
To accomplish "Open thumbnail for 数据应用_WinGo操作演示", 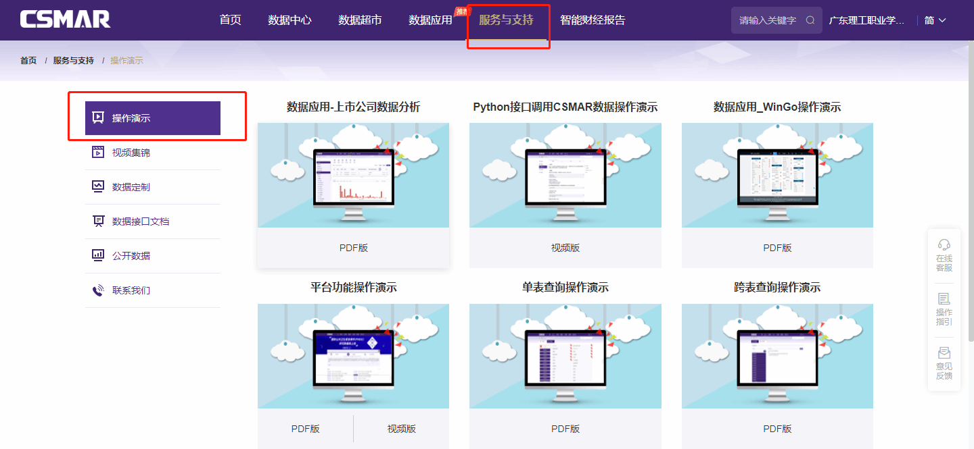I will 777,176.
